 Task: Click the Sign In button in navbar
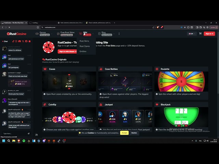(209, 34)
